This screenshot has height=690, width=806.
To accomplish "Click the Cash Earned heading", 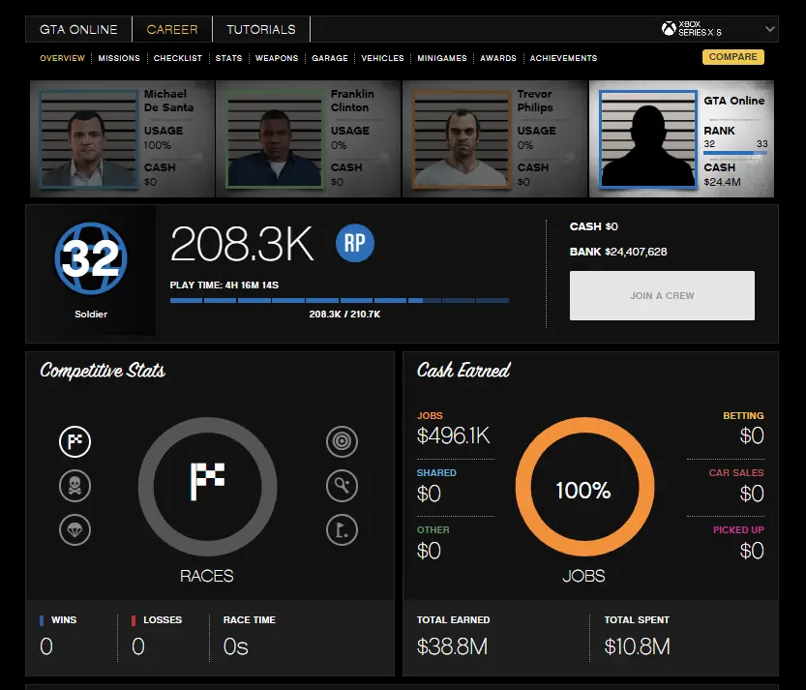I will (x=463, y=371).
